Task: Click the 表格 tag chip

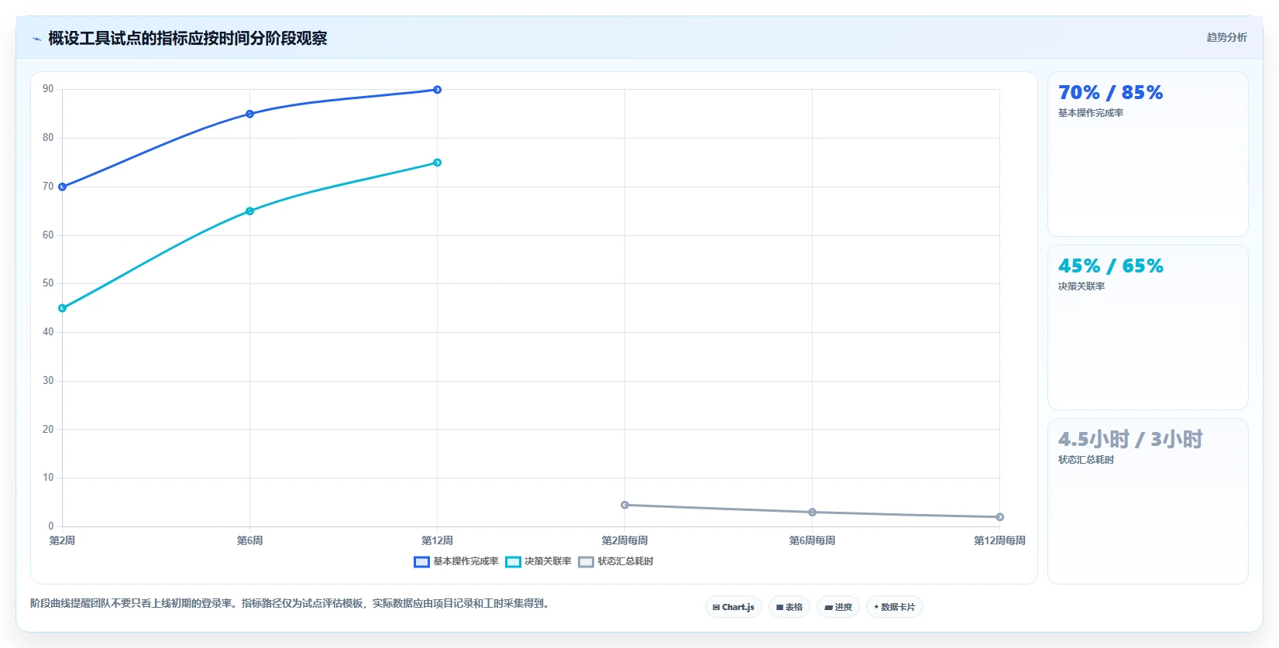Action: click(x=789, y=607)
